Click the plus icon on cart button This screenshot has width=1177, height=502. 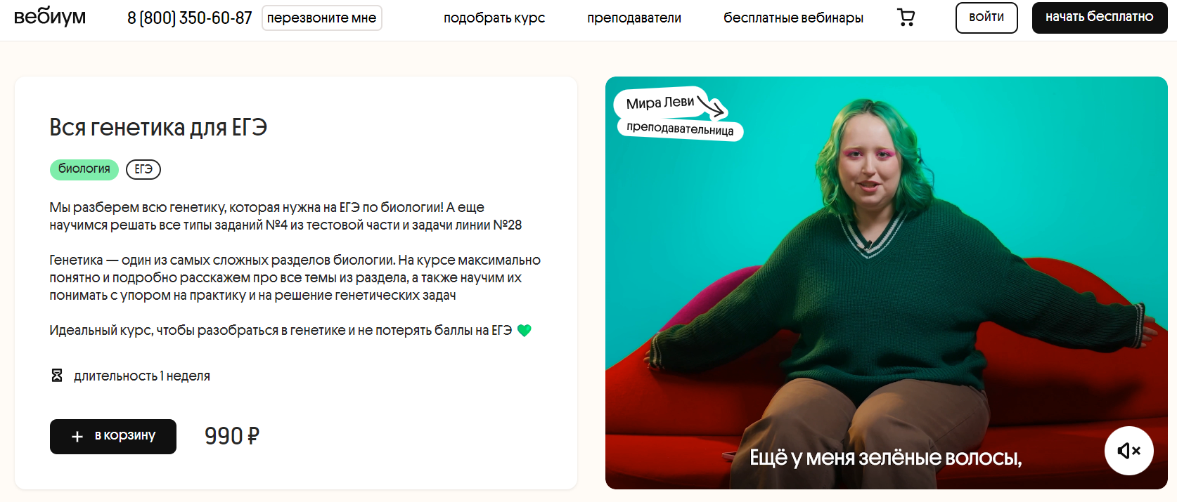pos(77,437)
